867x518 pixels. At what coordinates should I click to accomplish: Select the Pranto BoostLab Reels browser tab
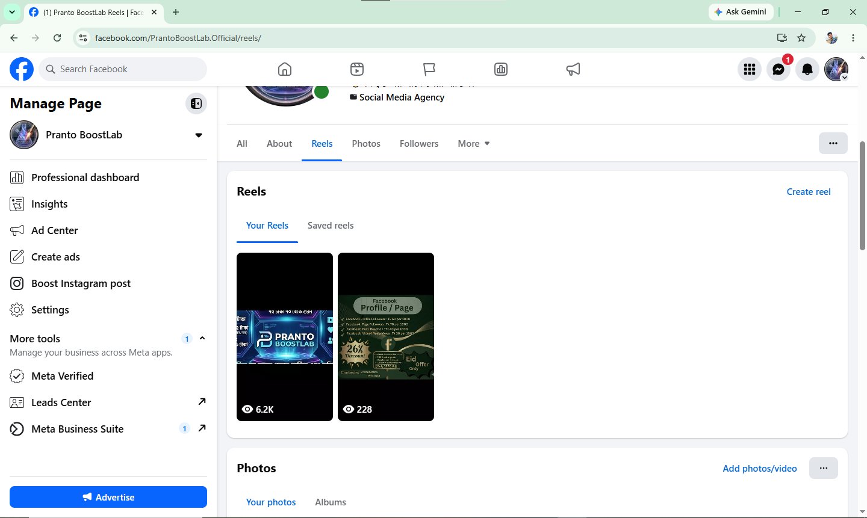point(93,12)
